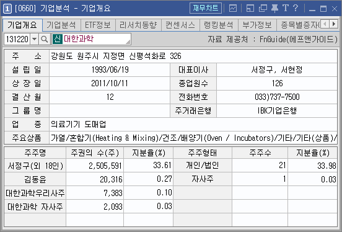Maximize the 기업분석 window
Image resolution: width=342 pixels, height=232 pixels.
[x=323, y=9]
